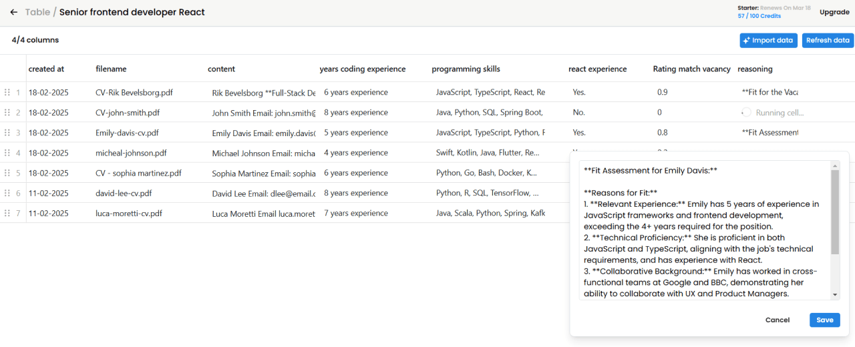Select the 'Rating match vacancy' column header
855x347 pixels.
[x=691, y=69]
